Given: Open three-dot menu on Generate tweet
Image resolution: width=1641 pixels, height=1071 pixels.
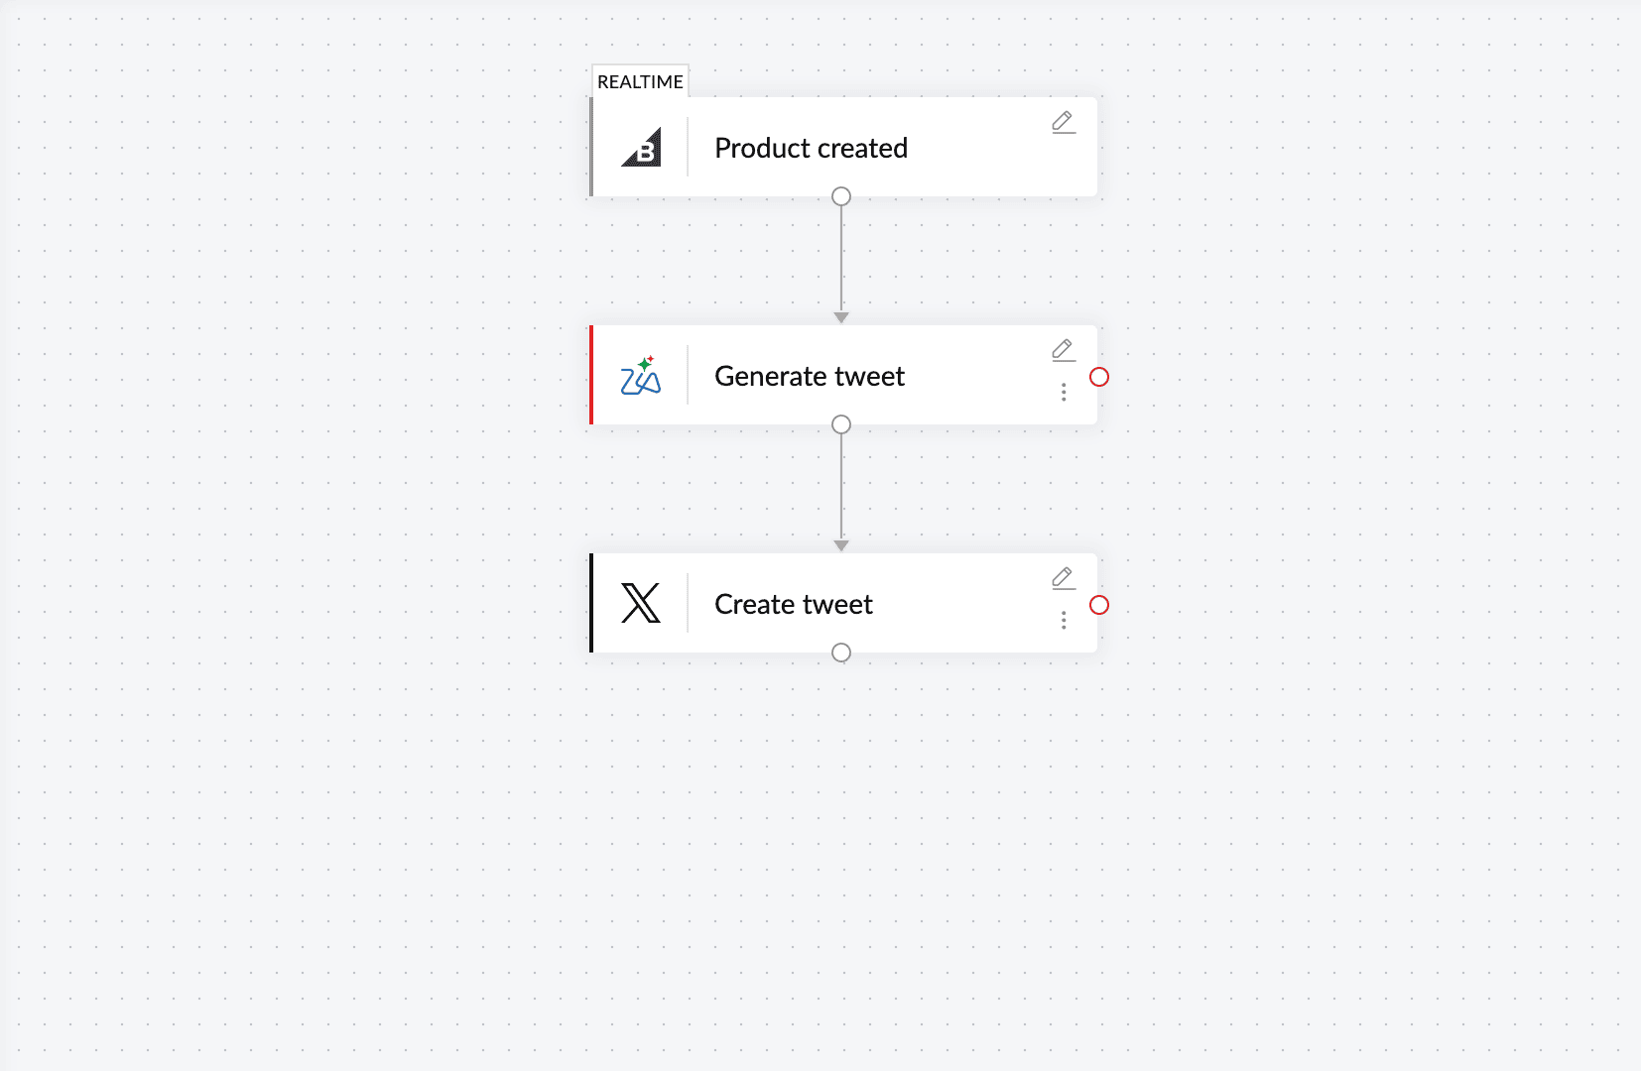Looking at the screenshot, I should point(1064,393).
